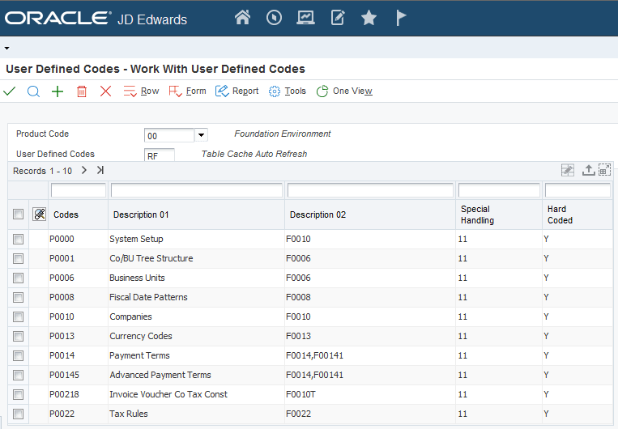Click the Find magnifier icon
This screenshot has height=429, width=618.
(x=33, y=91)
